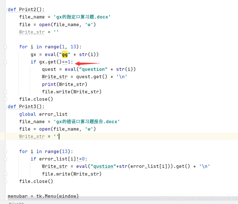Click the greyed 'Write_str' on the cursor line
The width and height of the screenshot is (238, 204).
[32, 137]
